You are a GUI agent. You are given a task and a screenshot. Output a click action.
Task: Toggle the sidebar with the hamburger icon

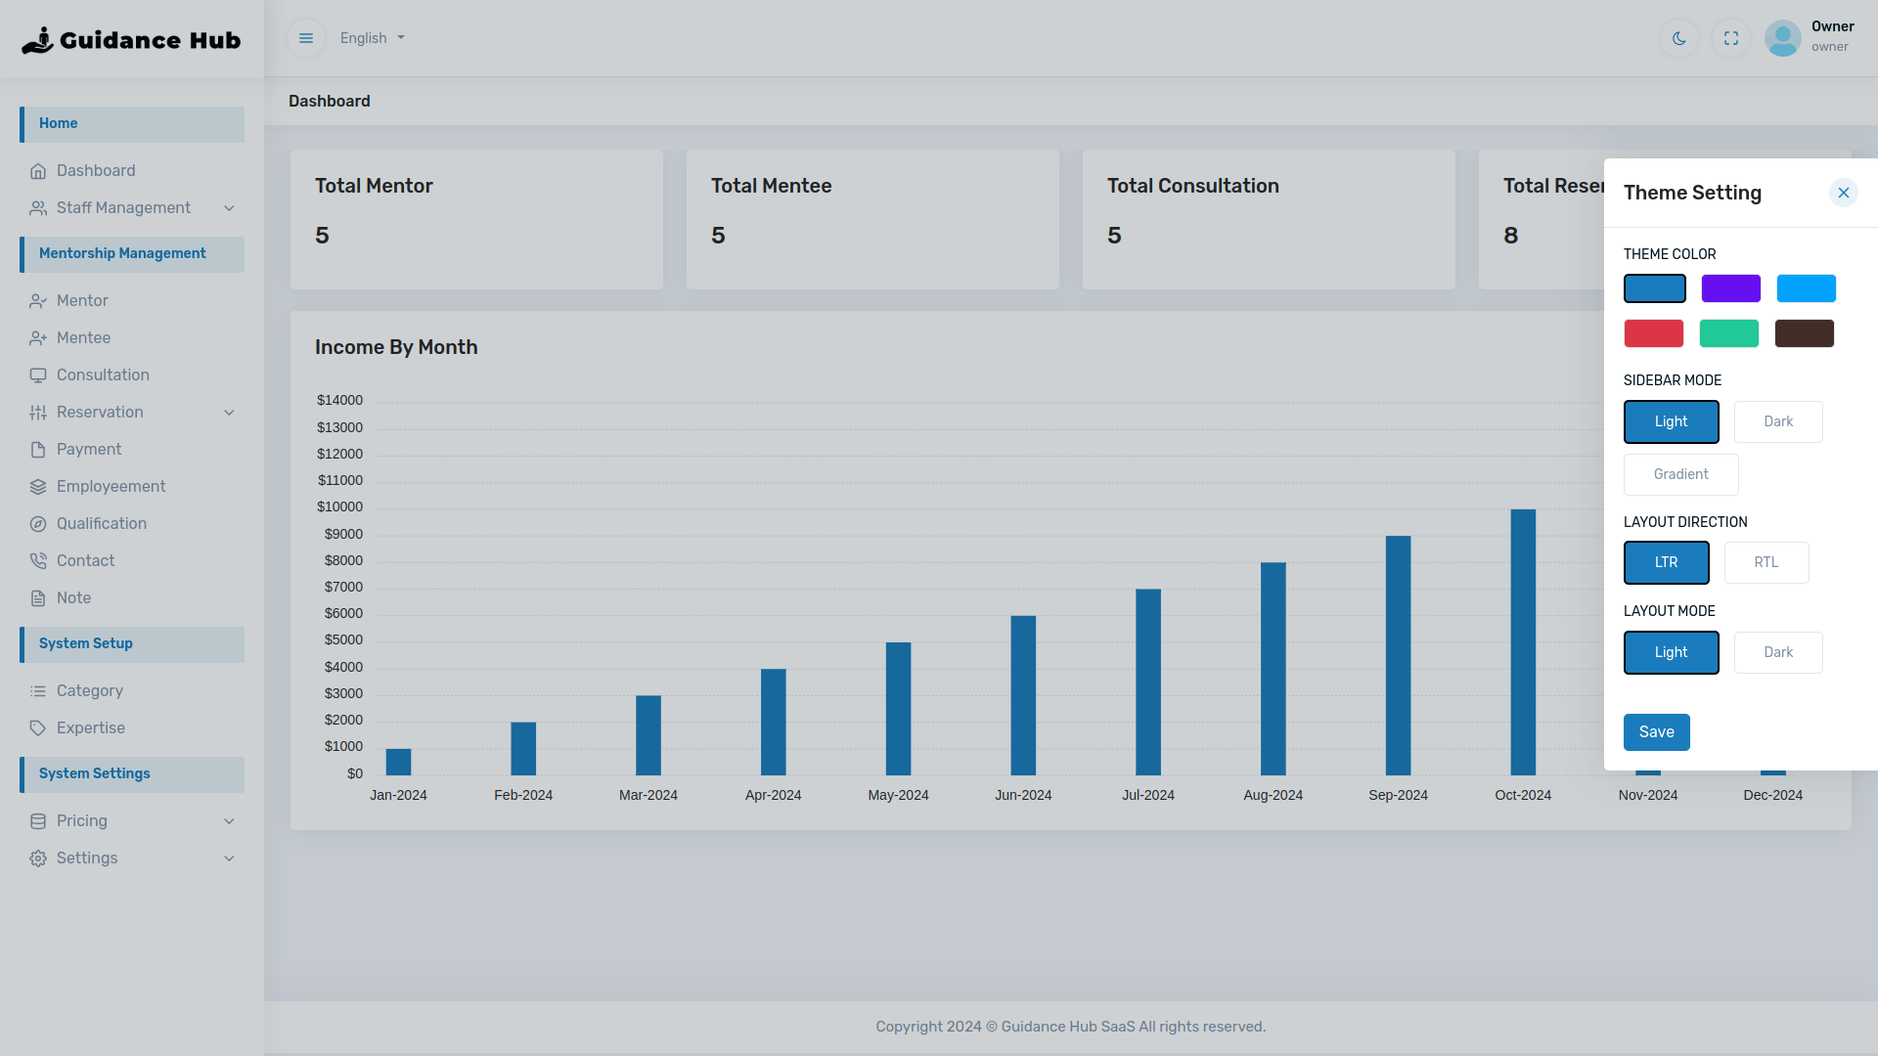pos(306,37)
